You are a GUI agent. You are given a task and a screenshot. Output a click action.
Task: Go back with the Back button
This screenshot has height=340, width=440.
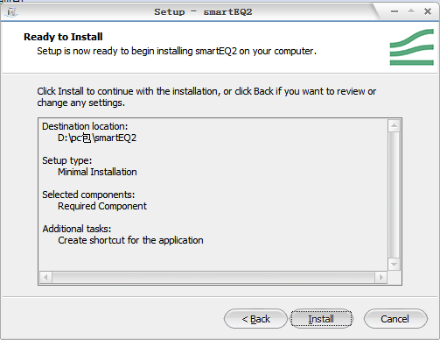(x=255, y=319)
